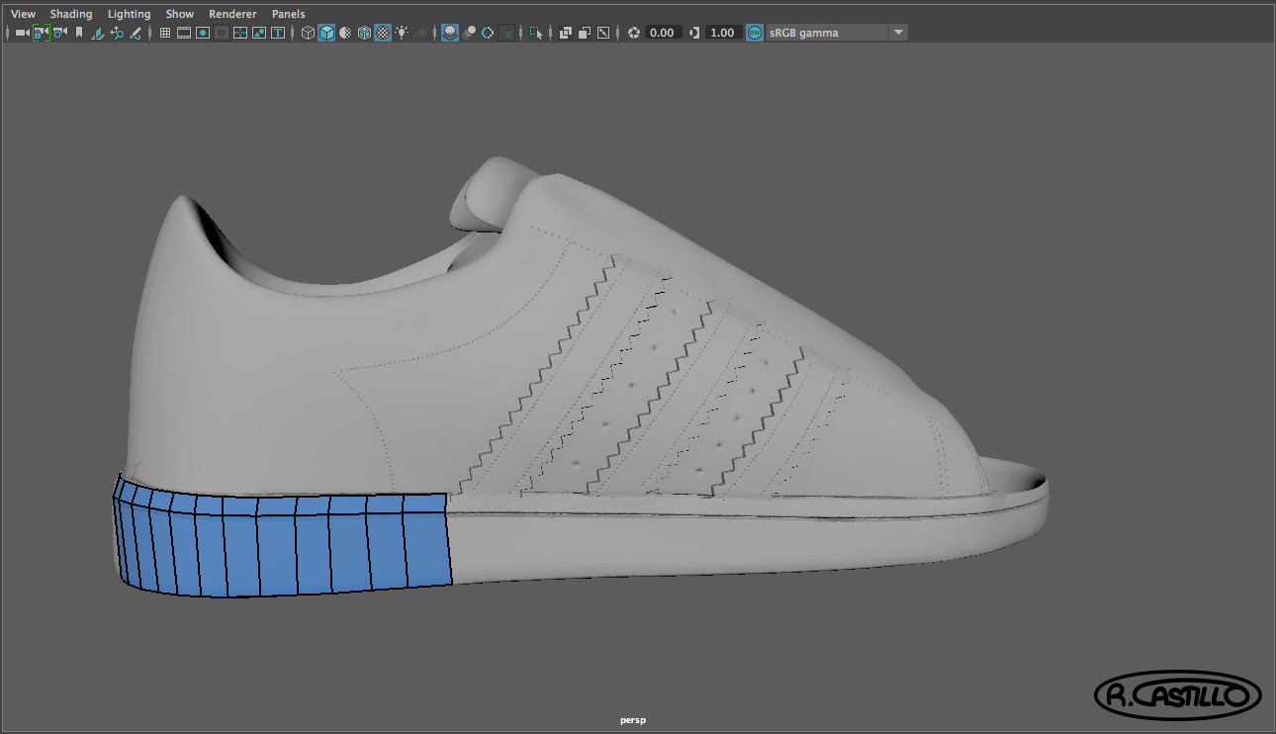Toggle Screen Space Ambient Occlusion icon
Viewport: 1276px width, 734px height.
[450, 33]
